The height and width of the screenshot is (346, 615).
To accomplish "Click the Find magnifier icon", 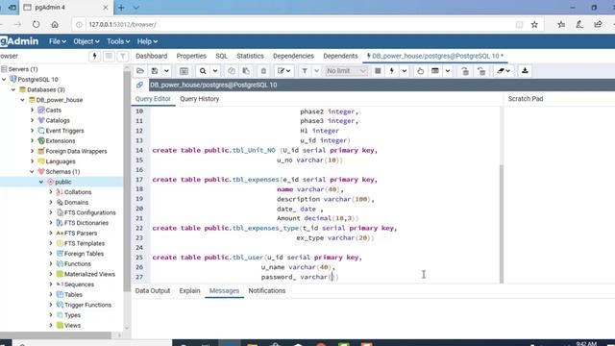I will [203, 71].
